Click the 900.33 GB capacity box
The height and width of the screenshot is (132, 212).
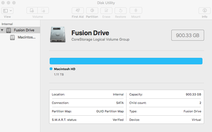(187, 35)
